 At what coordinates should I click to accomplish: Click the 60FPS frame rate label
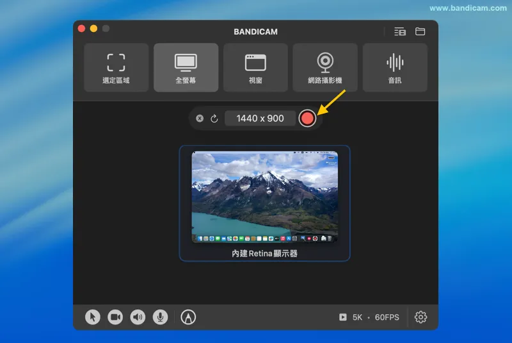387,317
